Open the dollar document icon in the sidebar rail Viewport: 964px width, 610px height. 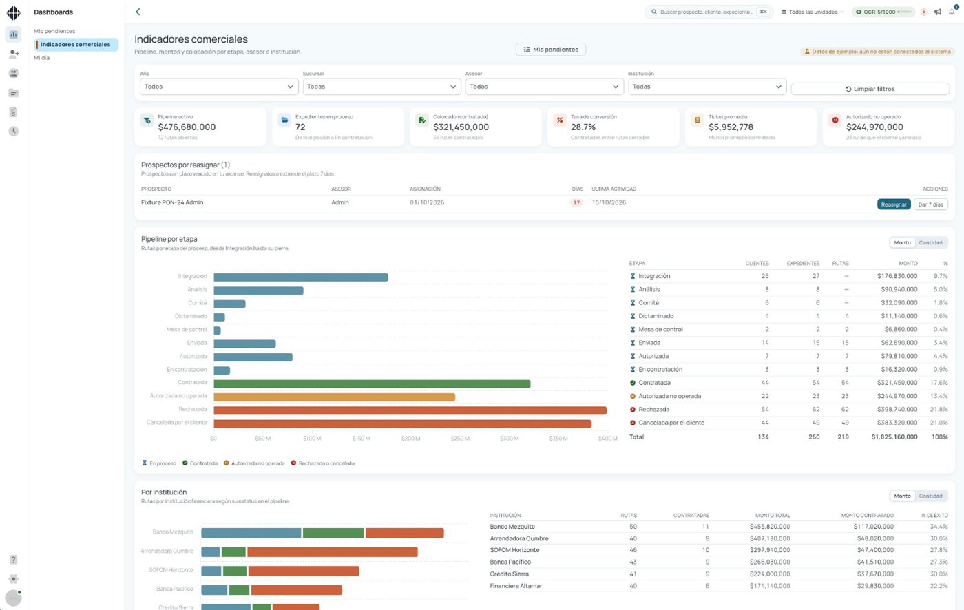(x=13, y=112)
